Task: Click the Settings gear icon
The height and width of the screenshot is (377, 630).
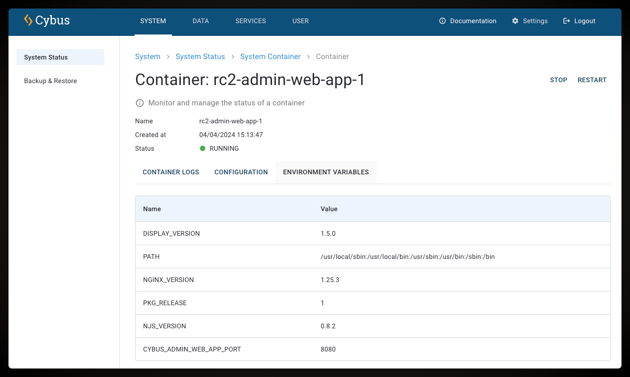Action: [515, 21]
